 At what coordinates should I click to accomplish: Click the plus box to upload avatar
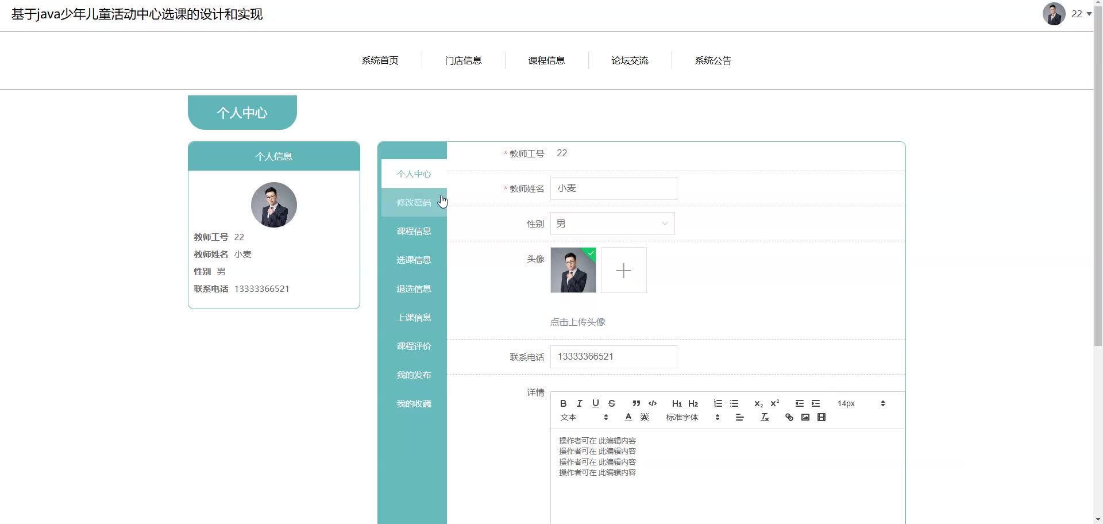point(623,270)
